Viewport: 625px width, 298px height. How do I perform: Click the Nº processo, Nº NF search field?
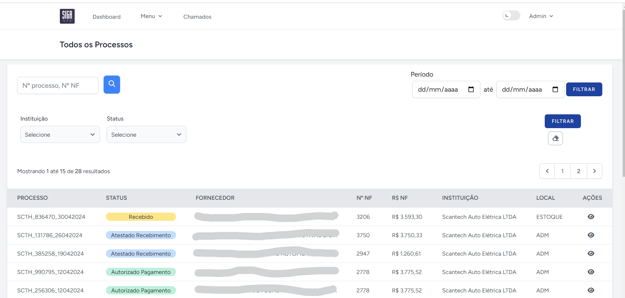[x=58, y=85]
